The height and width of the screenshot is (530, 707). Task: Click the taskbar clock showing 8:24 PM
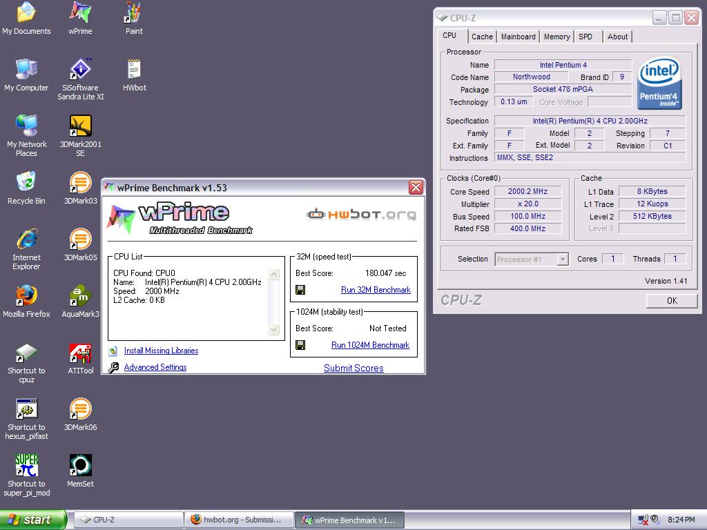pos(681,520)
